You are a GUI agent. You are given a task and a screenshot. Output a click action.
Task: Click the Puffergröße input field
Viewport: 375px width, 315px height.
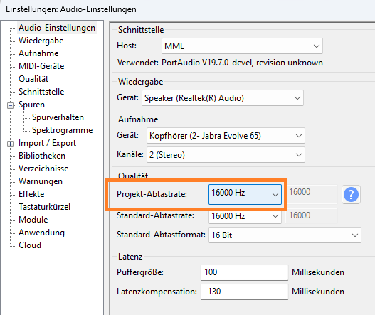pos(244,272)
